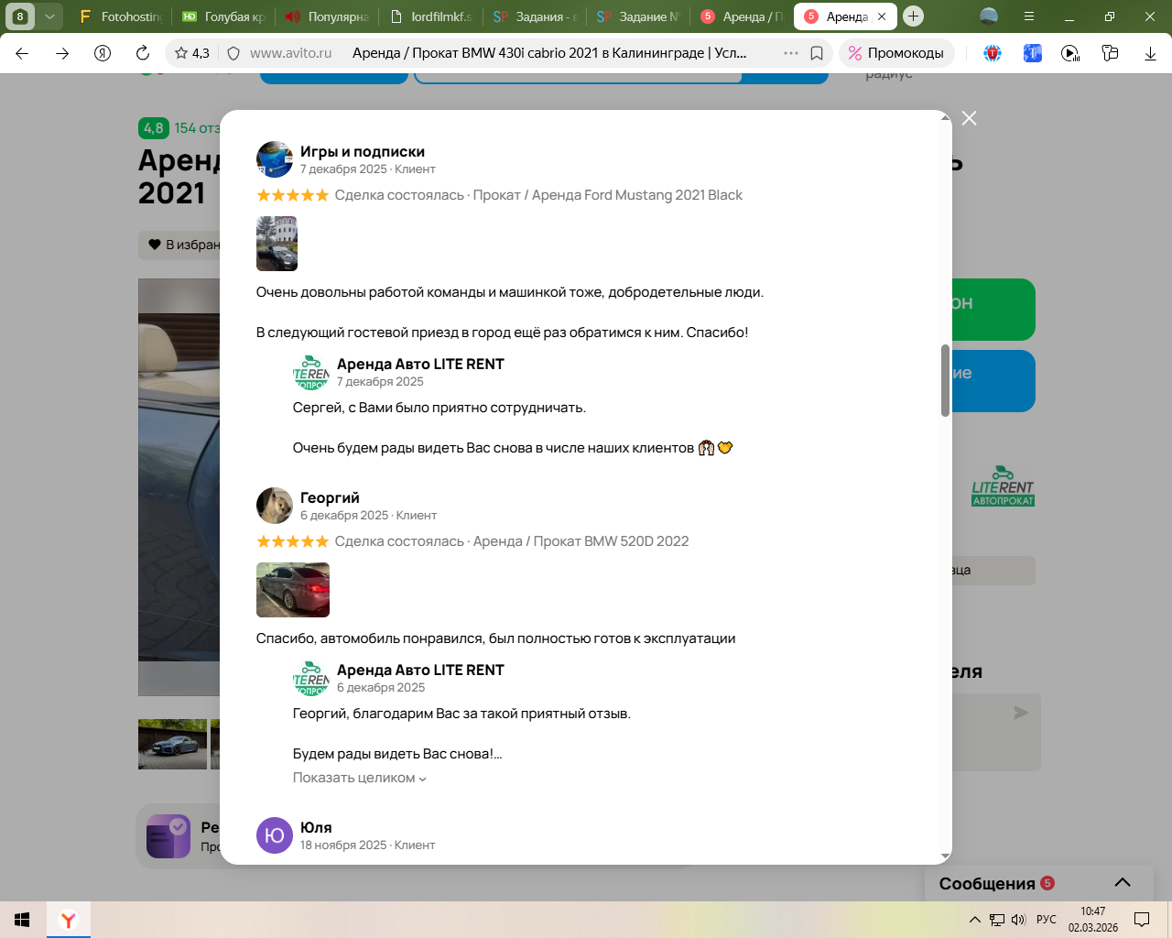Switch to the Голубая кр tab
The height and width of the screenshot is (938, 1172).
[x=223, y=16]
